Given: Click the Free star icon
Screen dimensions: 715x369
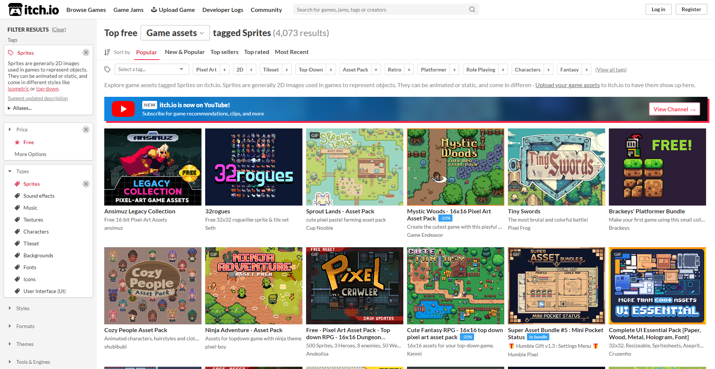Looking at the screenshot, I should pos(17,142).
